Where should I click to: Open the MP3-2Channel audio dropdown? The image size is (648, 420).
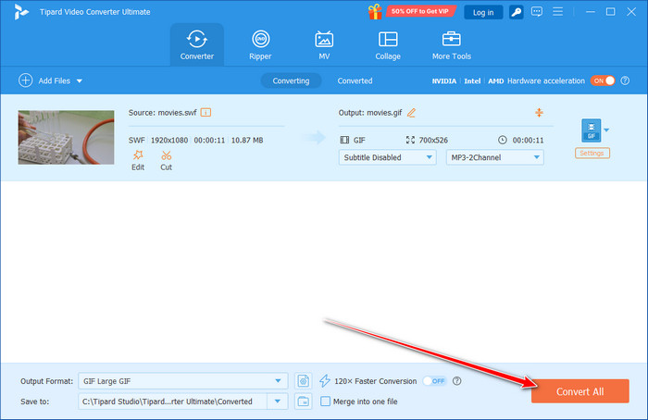[494, 157]
